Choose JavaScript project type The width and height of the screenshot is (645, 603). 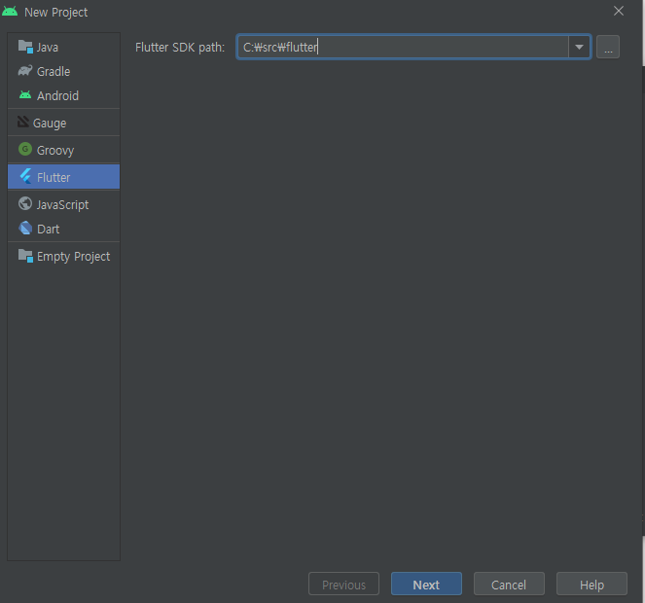pos(64,204)
